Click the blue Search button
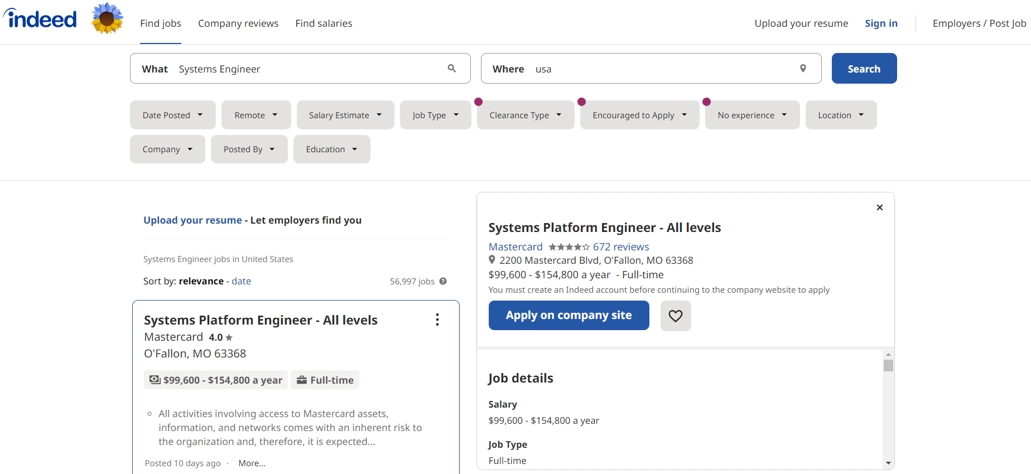Image resolution: width=1031 pixels, height=474 pixels. point(864,69)
